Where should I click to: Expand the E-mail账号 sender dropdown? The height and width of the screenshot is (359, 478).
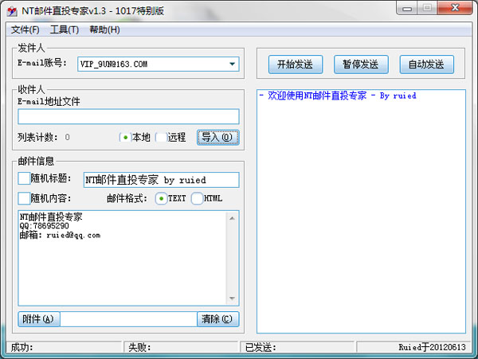coord(233,64)
